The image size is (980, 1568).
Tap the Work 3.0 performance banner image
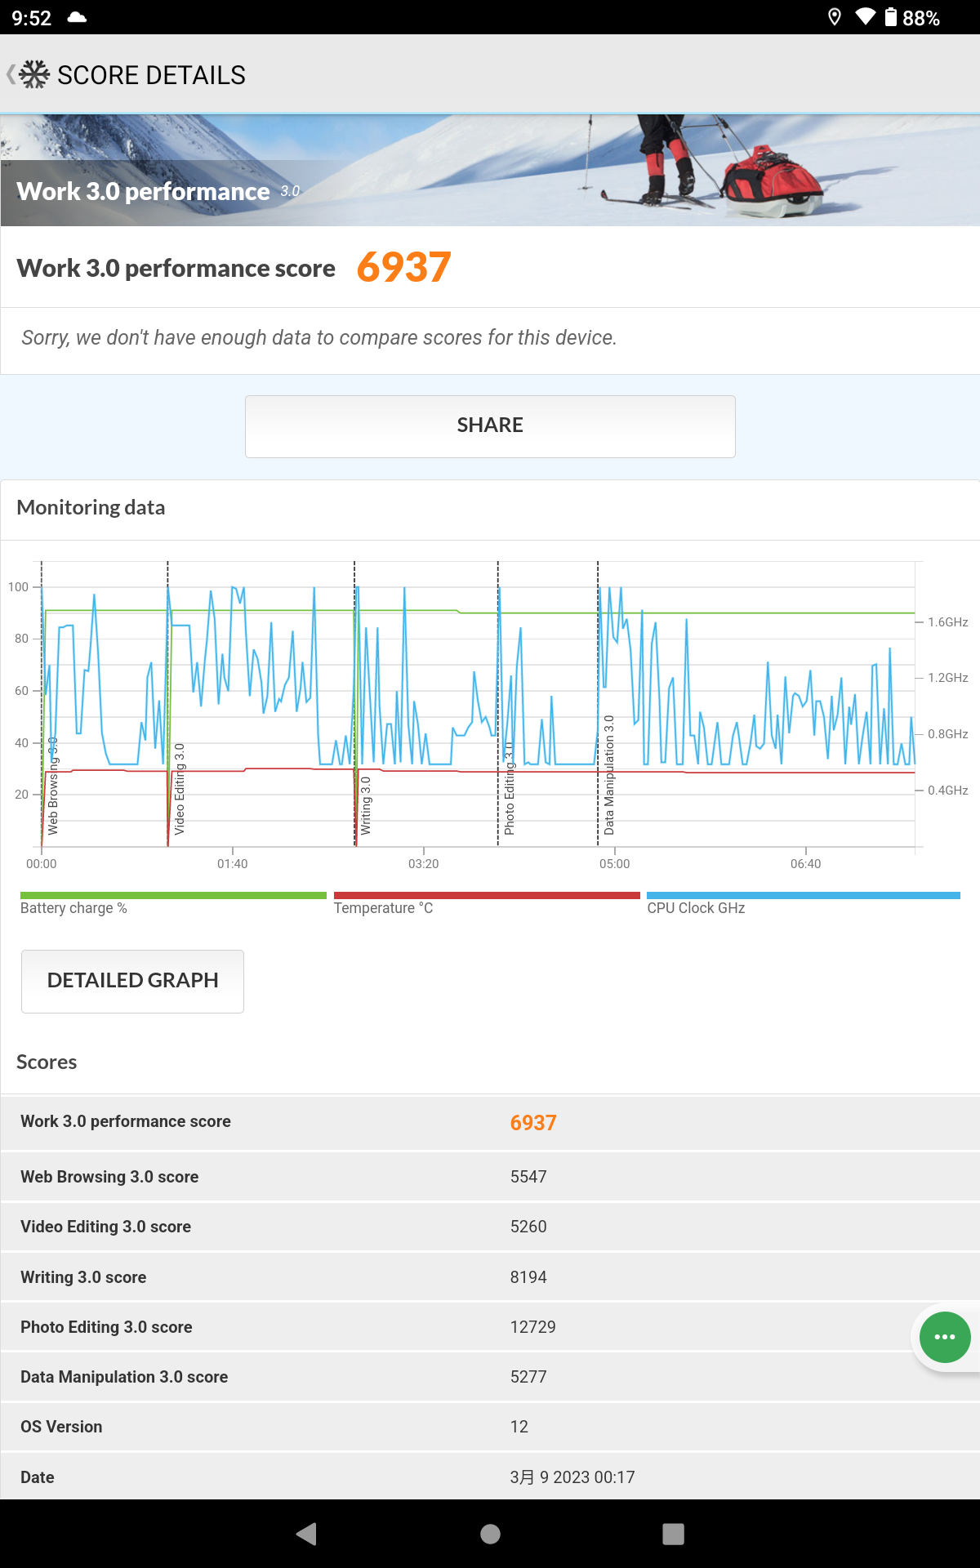490,170
